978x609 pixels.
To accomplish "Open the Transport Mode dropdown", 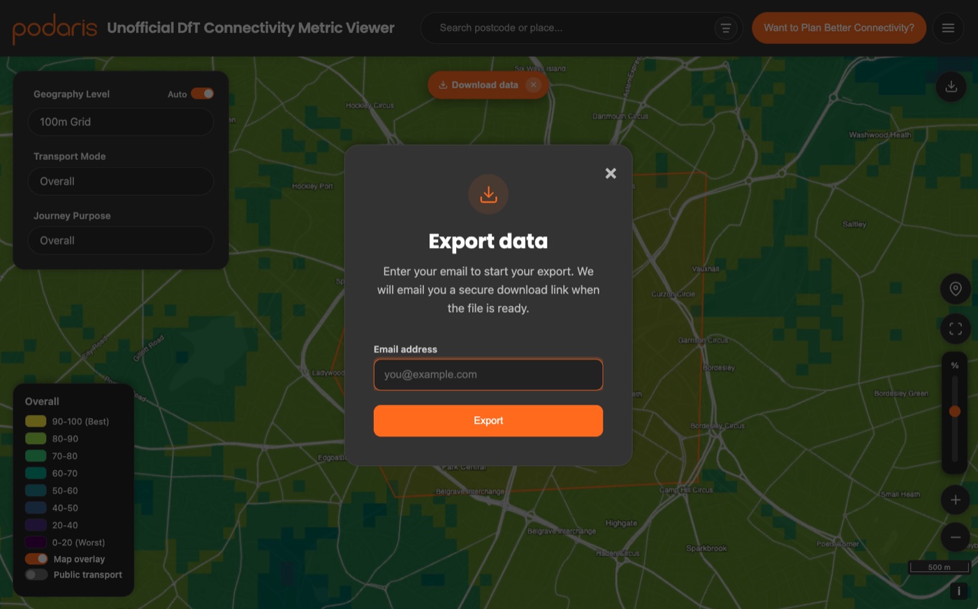I will pos(121,181).
